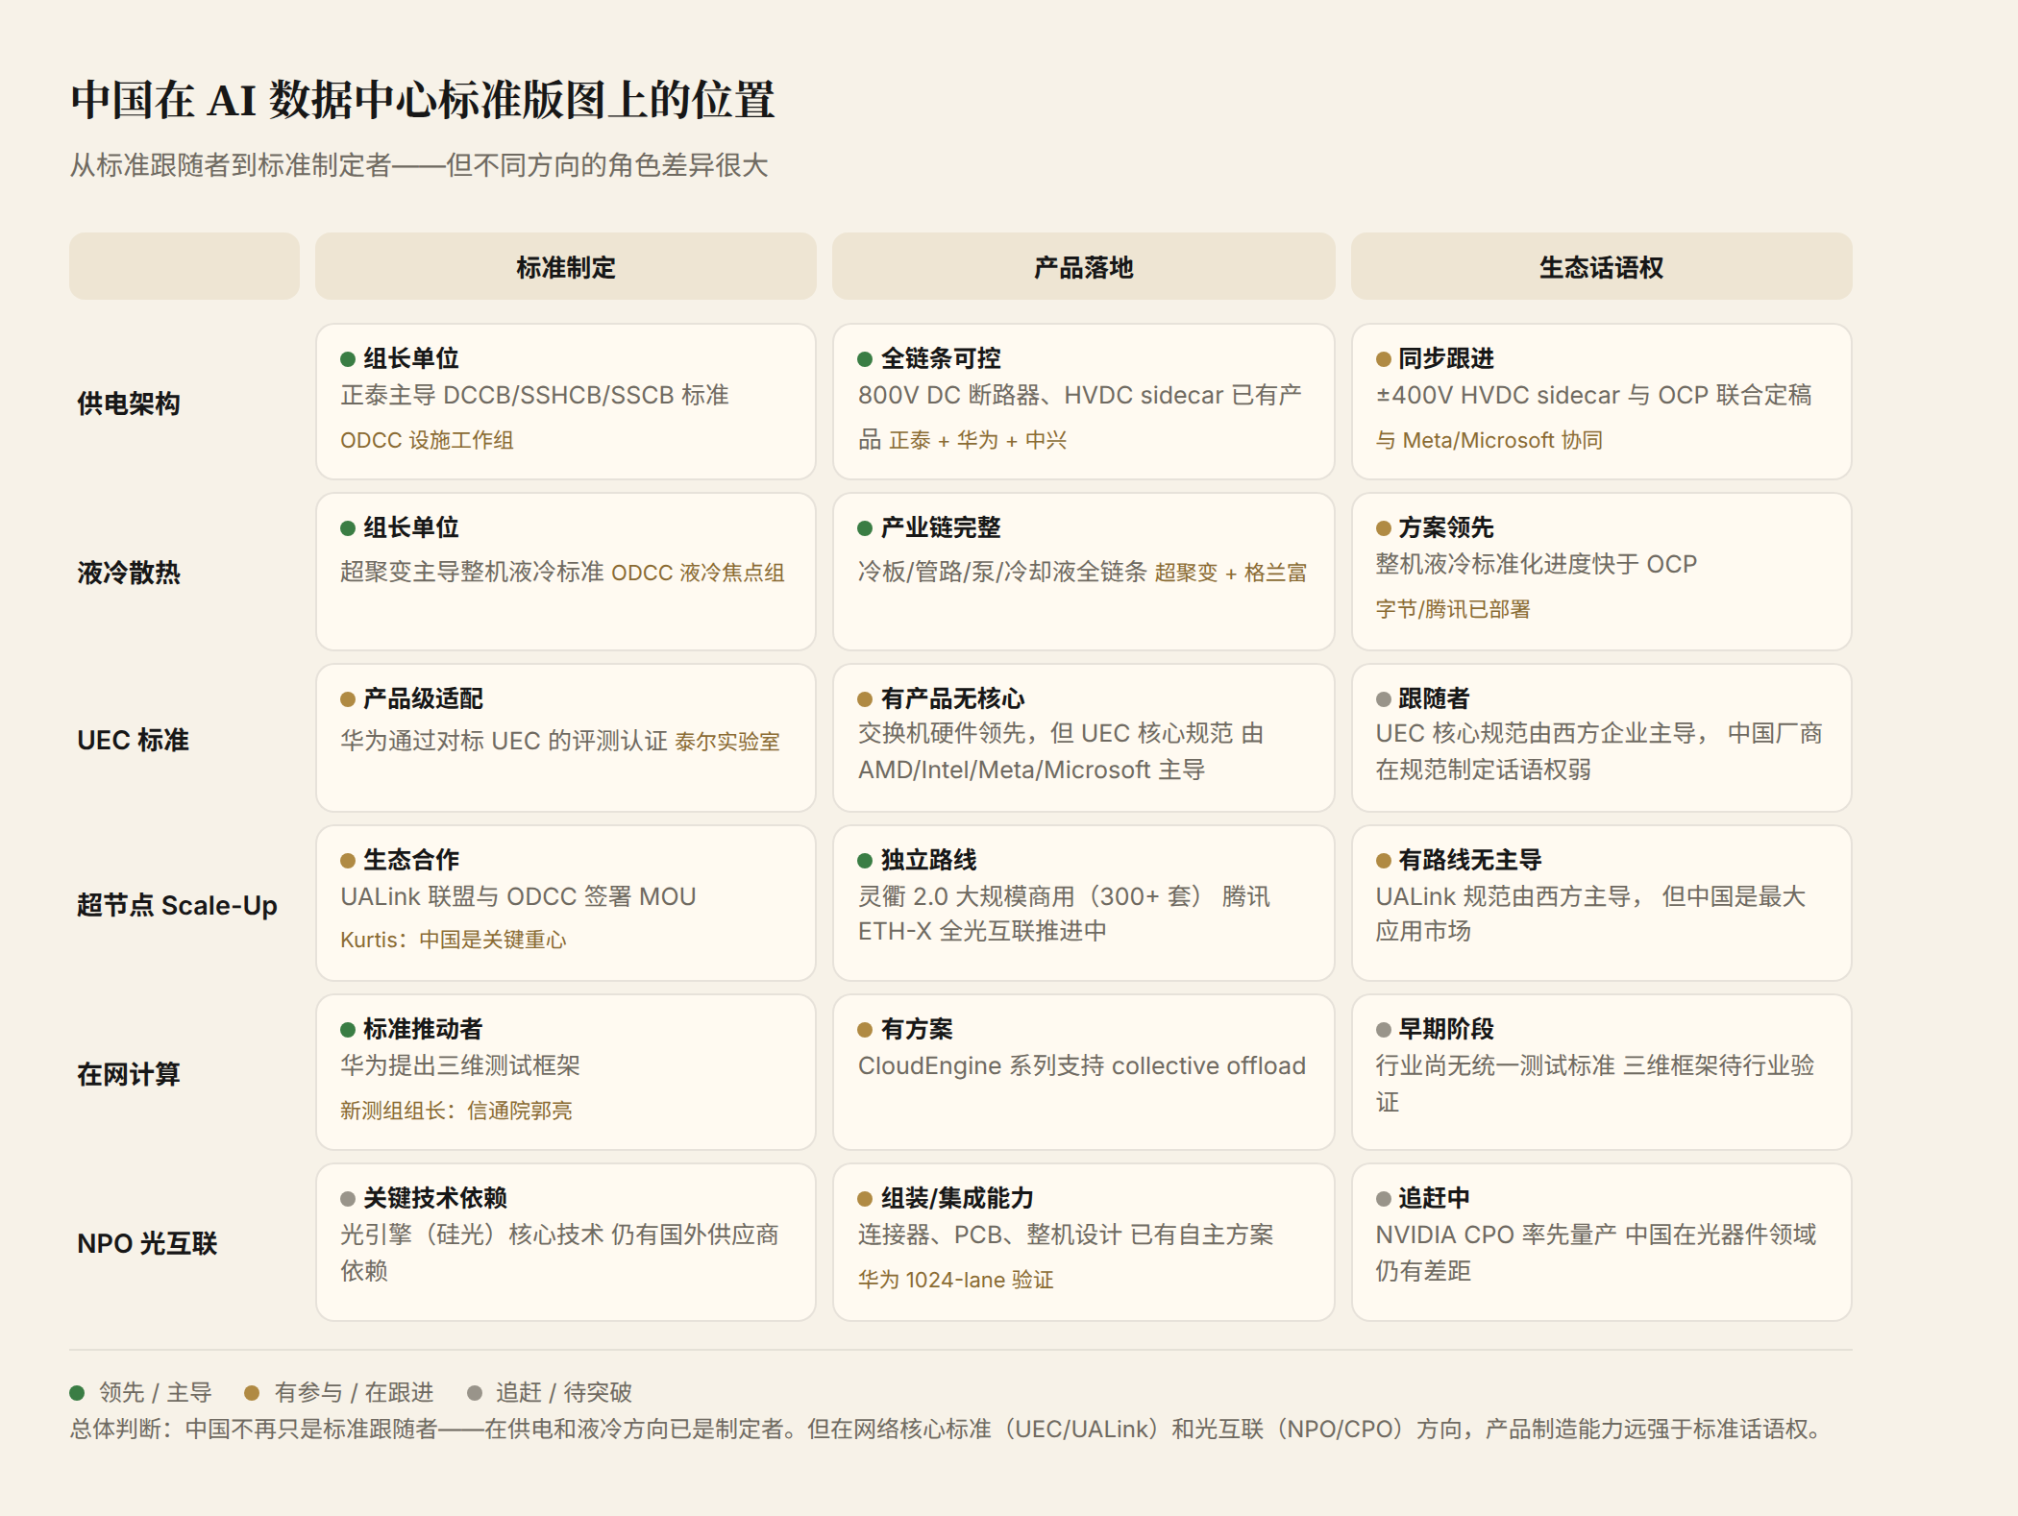Click the note 华为 1024-lane 验证
This screenshot has width=2018, height=1516.
(956, 1280)
